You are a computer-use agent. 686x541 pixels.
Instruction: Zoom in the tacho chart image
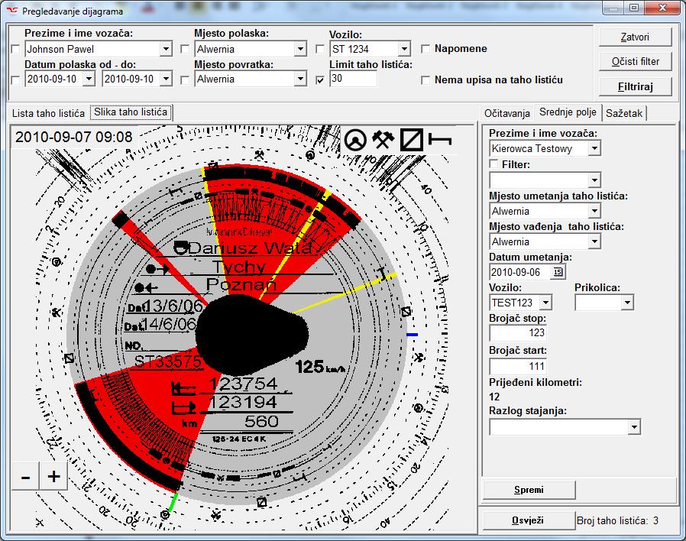(x=53, y=476)
